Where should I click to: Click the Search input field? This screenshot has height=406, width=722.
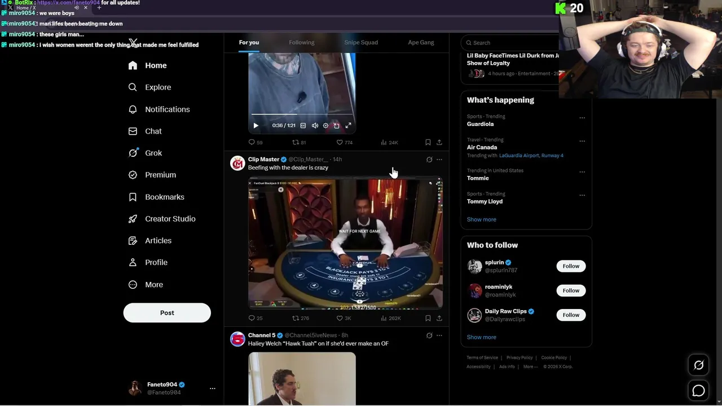point(510,43)
